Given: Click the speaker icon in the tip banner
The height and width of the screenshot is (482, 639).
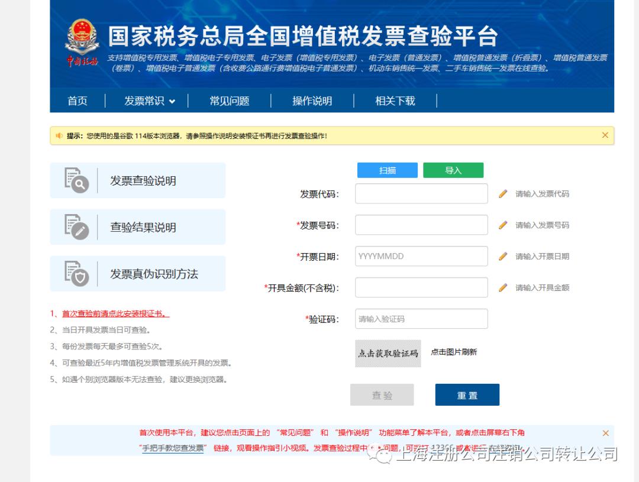Looking at the screenshot, I should 59,135.
